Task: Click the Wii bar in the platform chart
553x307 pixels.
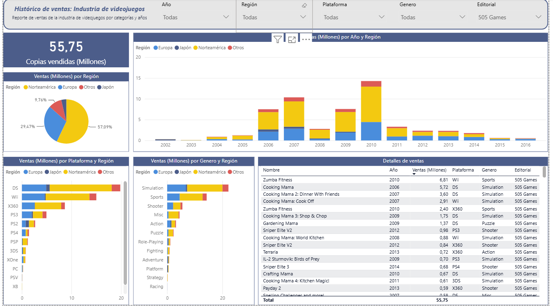Action: coord(59,197)
